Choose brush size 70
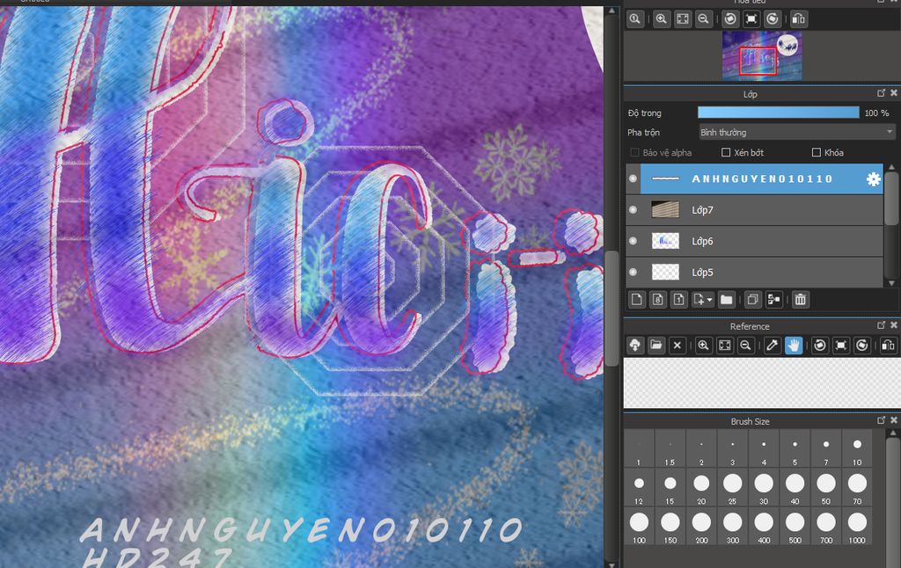The width and height of the screenshot is (901, 568). click(857, 488)
